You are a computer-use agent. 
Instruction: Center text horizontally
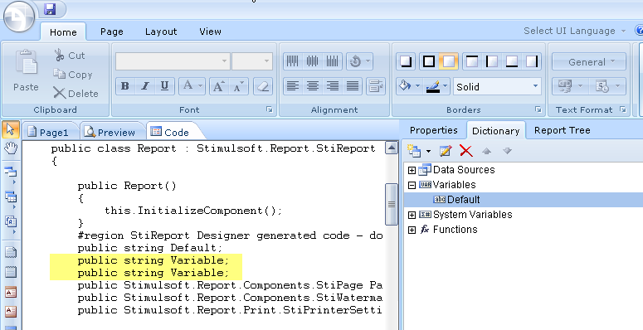(x=313, y=86)
